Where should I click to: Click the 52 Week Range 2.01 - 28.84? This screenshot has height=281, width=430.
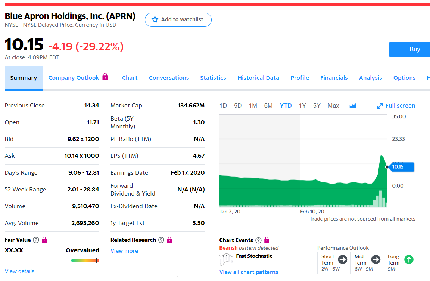(x=83, y=190)
